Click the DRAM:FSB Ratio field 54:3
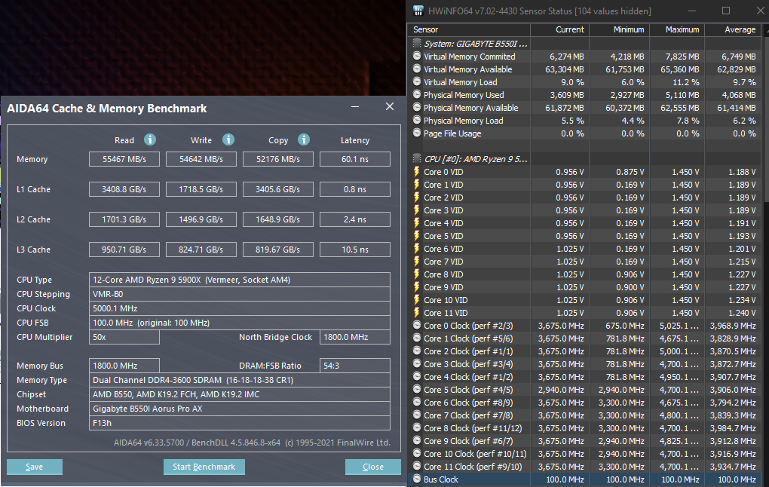 click(355, 366)
